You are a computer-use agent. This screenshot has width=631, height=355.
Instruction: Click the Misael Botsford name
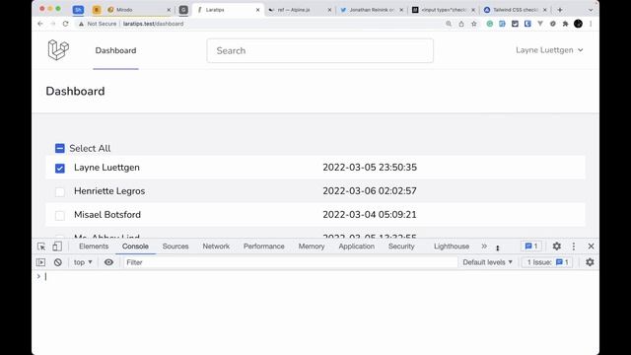click(107, 215)
